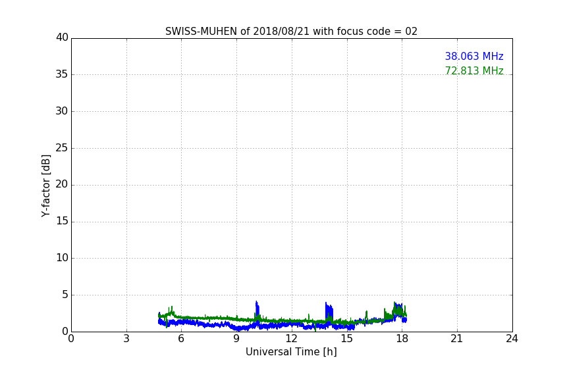Click the Y-factor [dB] axis label
Image resolution: width=569 pixels, height=379 pixels.
(x=45, y=186)
